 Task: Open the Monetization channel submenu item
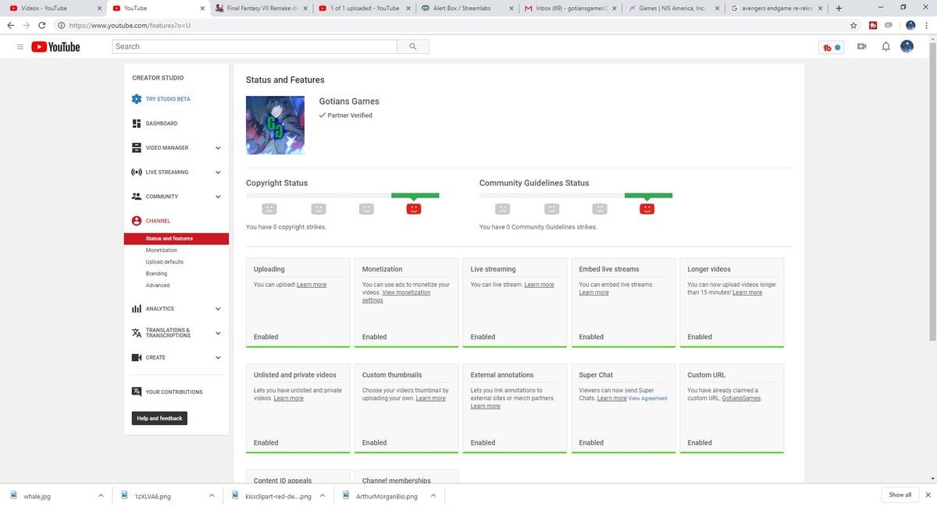(162, 250)
